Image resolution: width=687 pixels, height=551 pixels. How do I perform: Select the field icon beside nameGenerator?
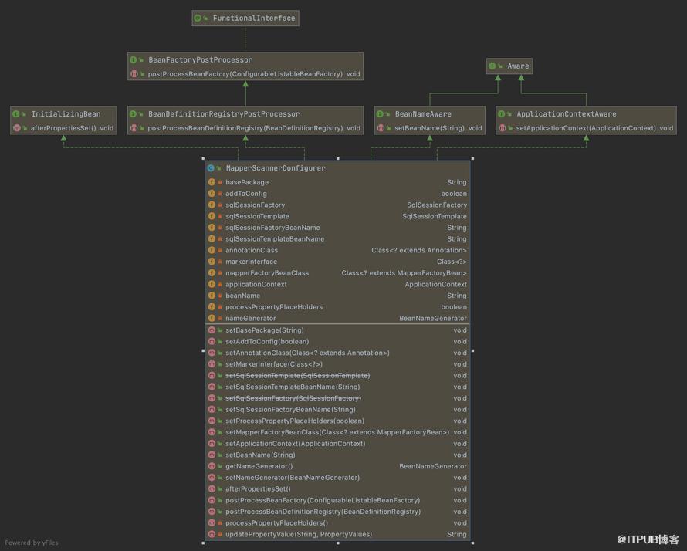(212, 318)
